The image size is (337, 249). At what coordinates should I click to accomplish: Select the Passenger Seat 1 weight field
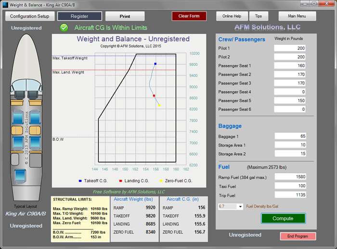[x=289, y=66]
